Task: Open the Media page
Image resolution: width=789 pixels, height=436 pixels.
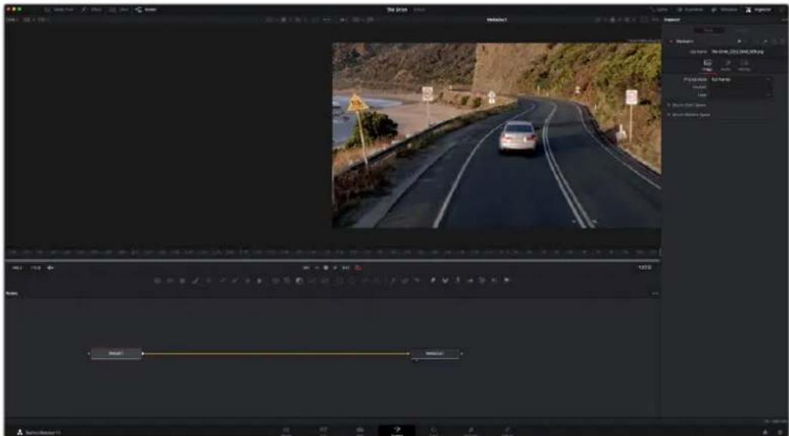Action: click(x=286, y=431)
